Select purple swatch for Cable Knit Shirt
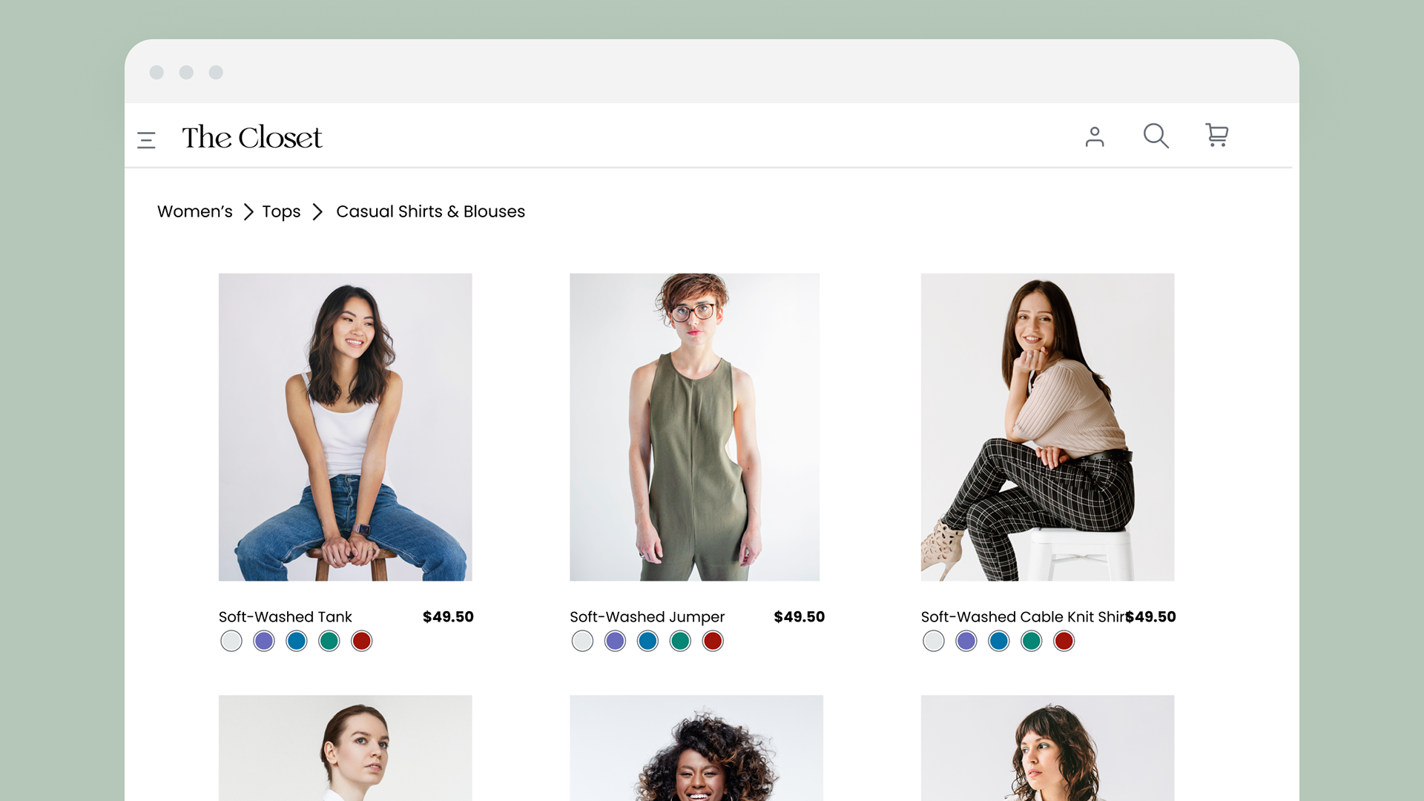Image resolution: width=1424 pixels, height=801 pixels. [966, 641]
